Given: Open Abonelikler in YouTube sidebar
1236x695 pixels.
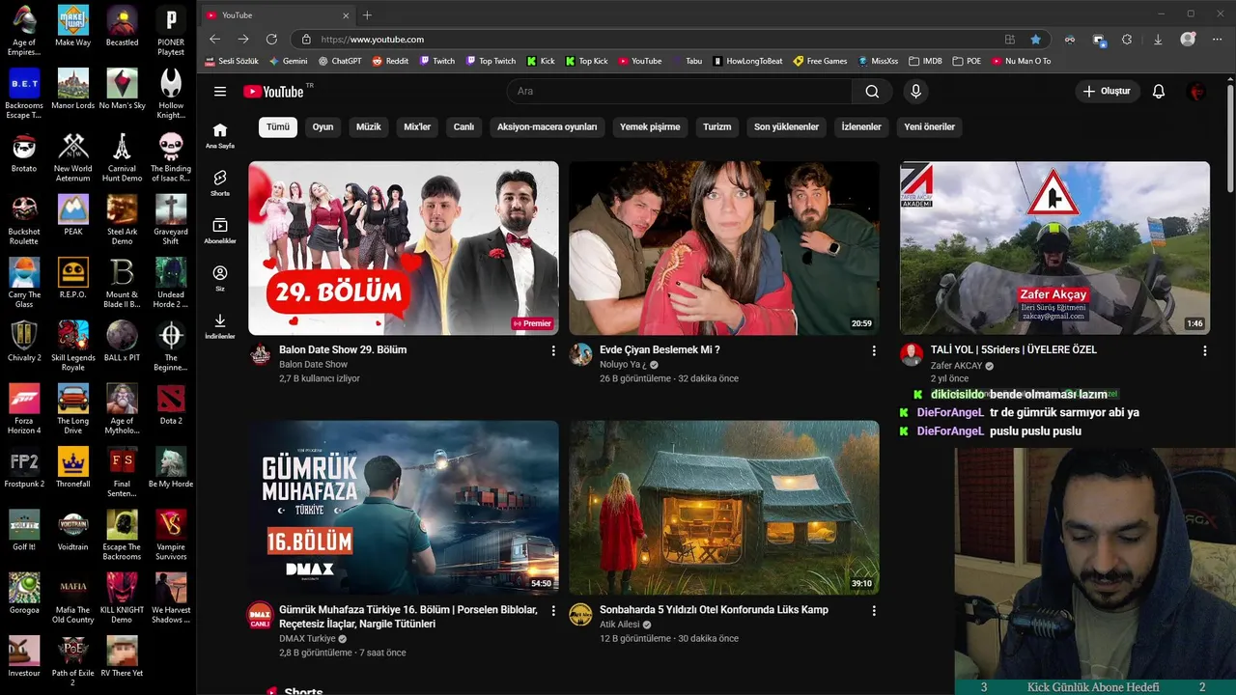Looking at the screenshot, I should tap(220, 231).
